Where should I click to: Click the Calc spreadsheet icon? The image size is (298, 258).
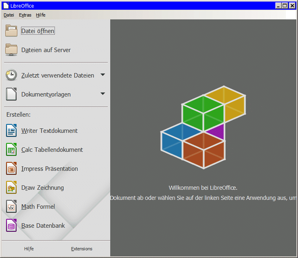tap(11, 149)
